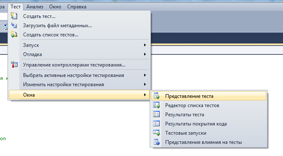Expand Изменить настройки тестирования submenu arrow
The height and width of the screenshot is (156, 283).
click(x=145, y=84)
